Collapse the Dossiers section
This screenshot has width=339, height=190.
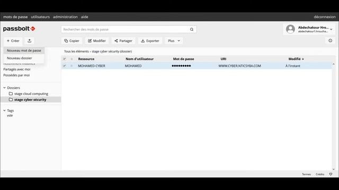pyautogui.click(x=4, y=88)
